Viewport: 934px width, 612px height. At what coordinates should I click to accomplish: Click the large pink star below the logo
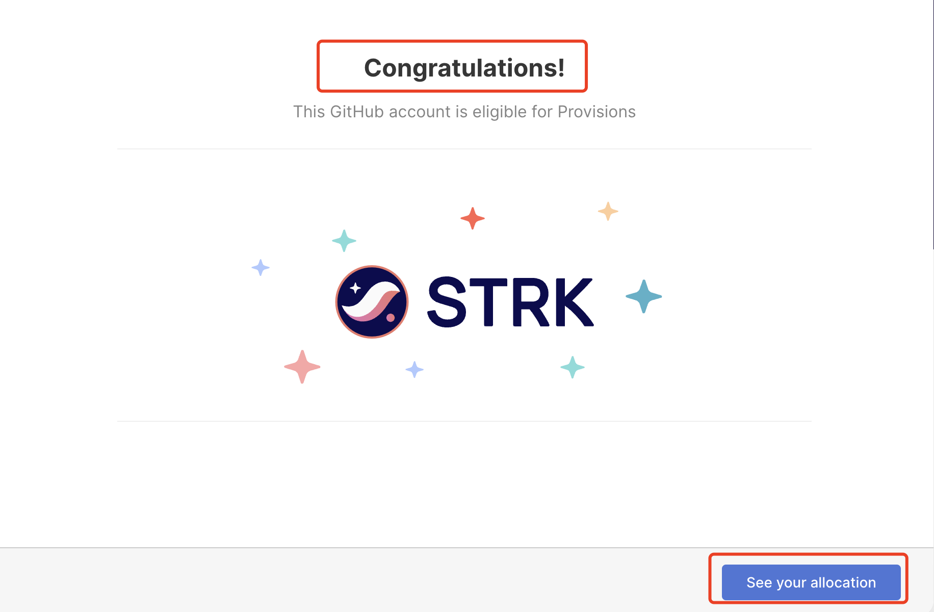click(x=302, y=367)
